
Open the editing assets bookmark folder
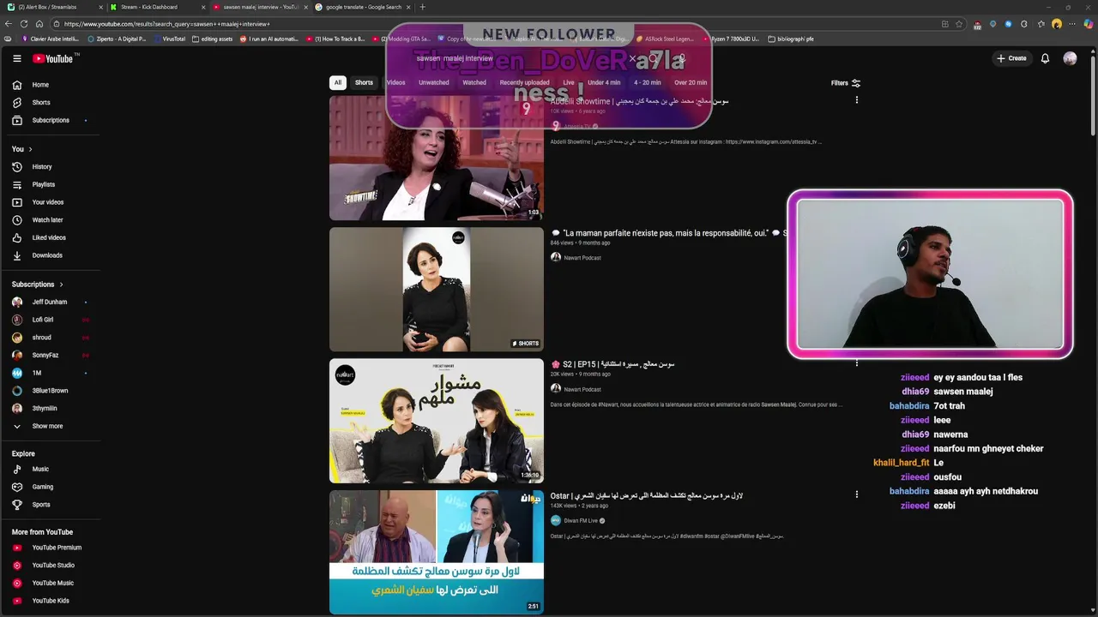coord(213,39)
